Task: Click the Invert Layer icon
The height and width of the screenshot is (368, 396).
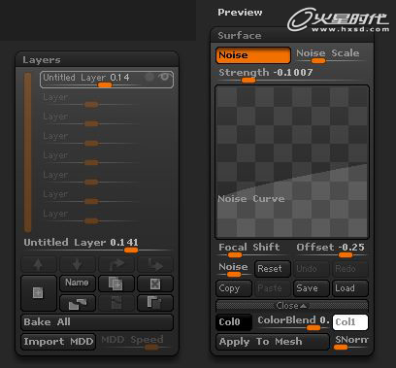Action: click(x=116, y=303)
